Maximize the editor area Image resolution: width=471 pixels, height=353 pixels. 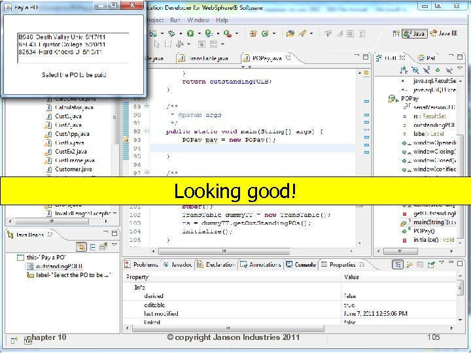click(366, 57)
